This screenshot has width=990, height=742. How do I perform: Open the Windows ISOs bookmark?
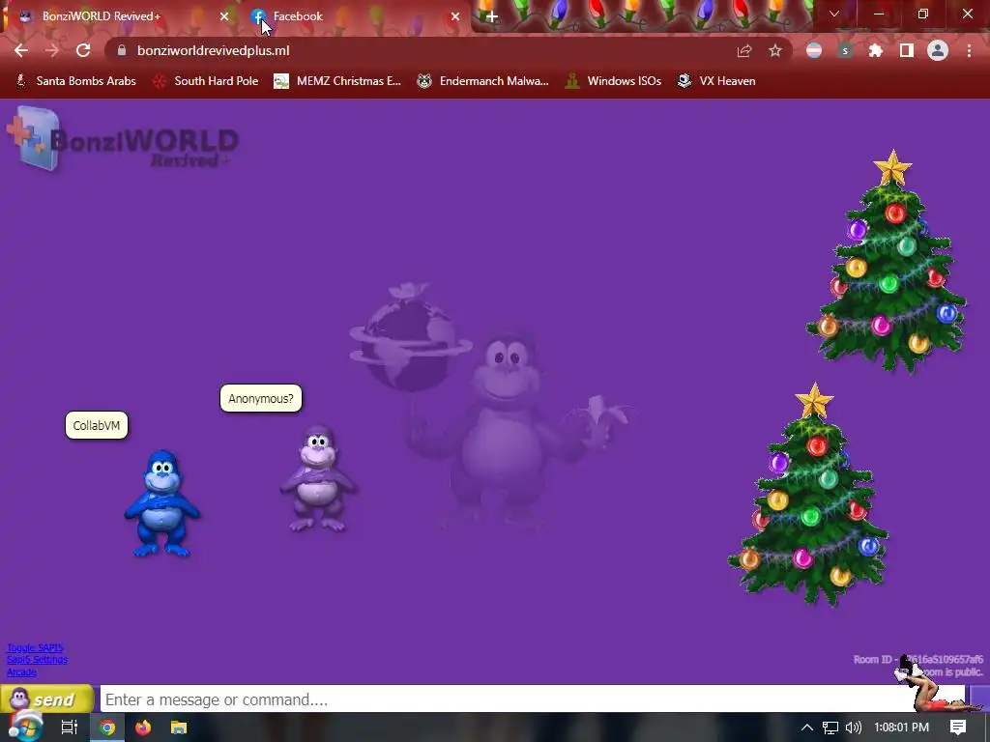[613, 81]
